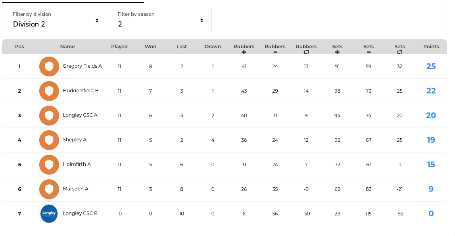Open the Gregory Fields A team name
The image size is (455, 236).
point(83,66)
